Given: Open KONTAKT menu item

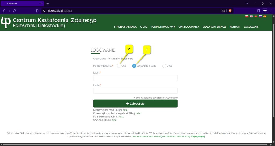Looking at the screenshot, I should click(235, 27).
